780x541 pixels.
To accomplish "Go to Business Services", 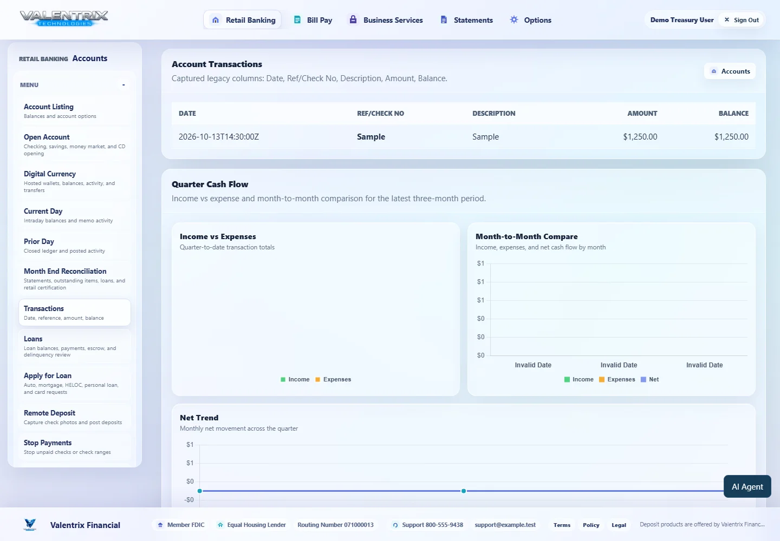I will 386,20.
